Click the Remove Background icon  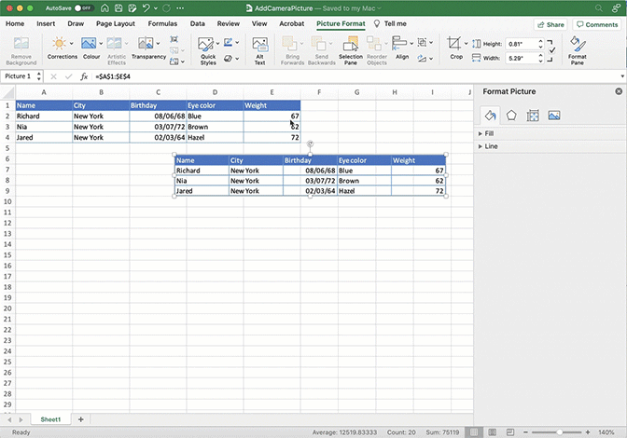click(21, 44)
